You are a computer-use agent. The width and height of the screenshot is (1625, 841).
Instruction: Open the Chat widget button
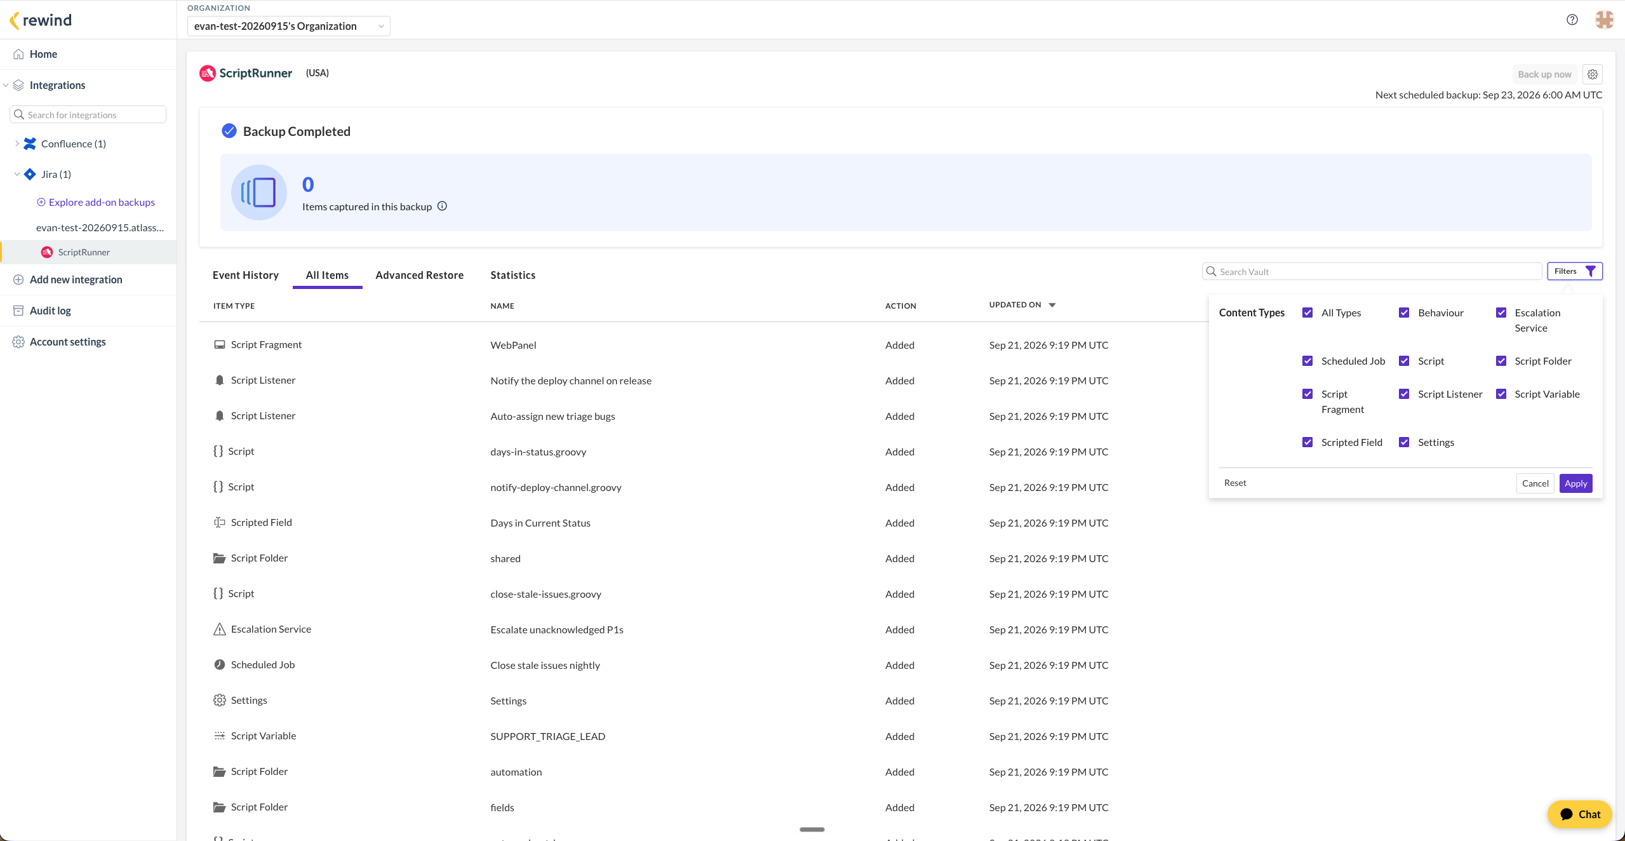point(1579,814)
